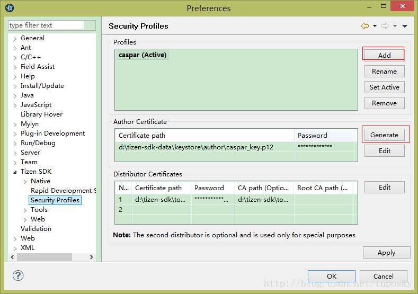Screen dimensions: 418x294
Task: Expand the Install/Update node
Action: pyautogui.click(x=15, y=86)
